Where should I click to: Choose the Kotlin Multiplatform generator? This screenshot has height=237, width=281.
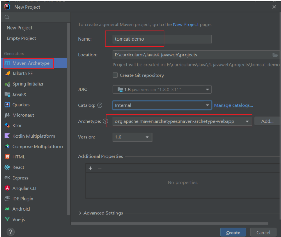tap(34, 136)
